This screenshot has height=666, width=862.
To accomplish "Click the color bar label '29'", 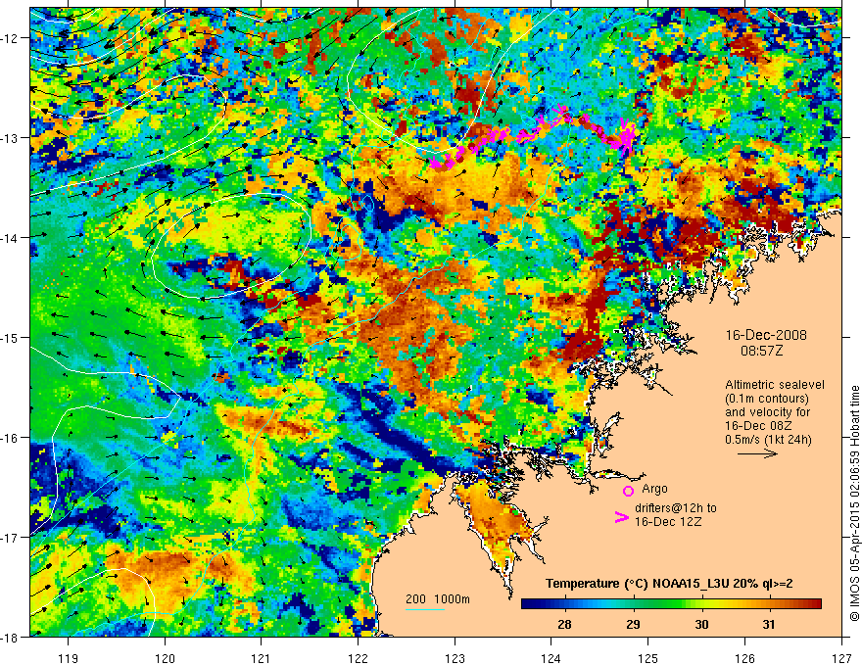I will (x=633, y=624).
